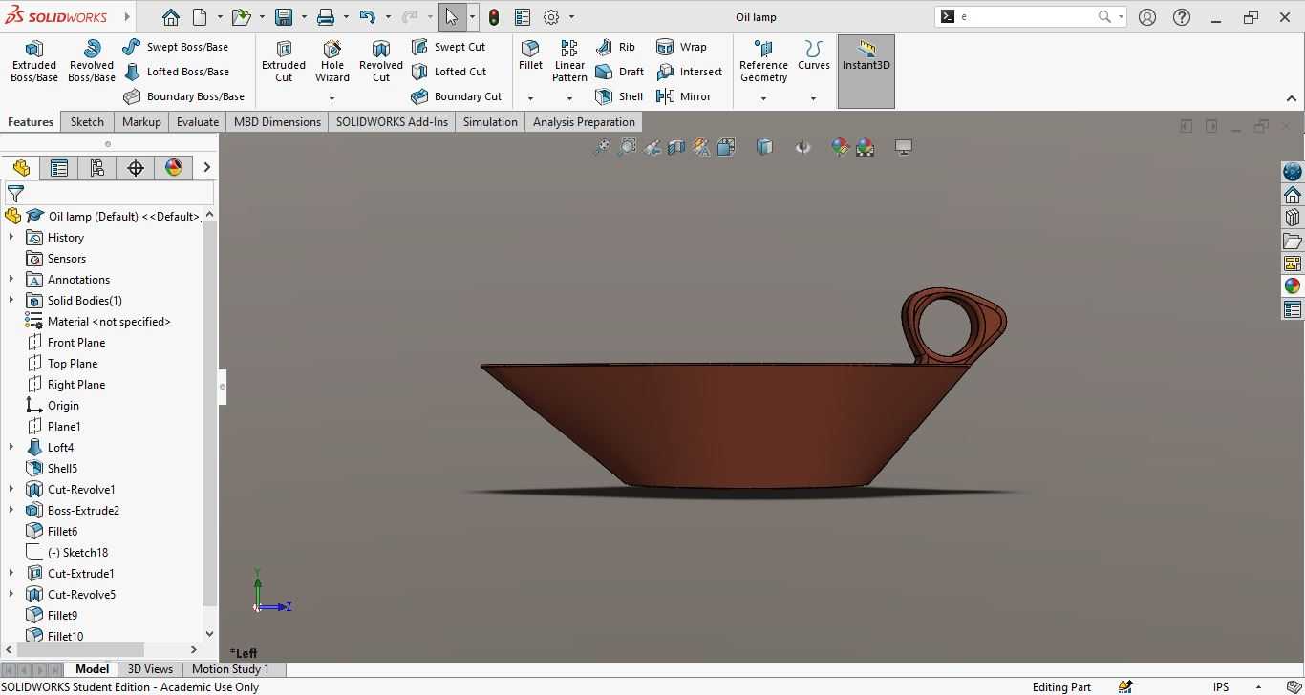
Task: Select Cut-Extrude1 in the feature tree
Action: click(x=80, y=574)
